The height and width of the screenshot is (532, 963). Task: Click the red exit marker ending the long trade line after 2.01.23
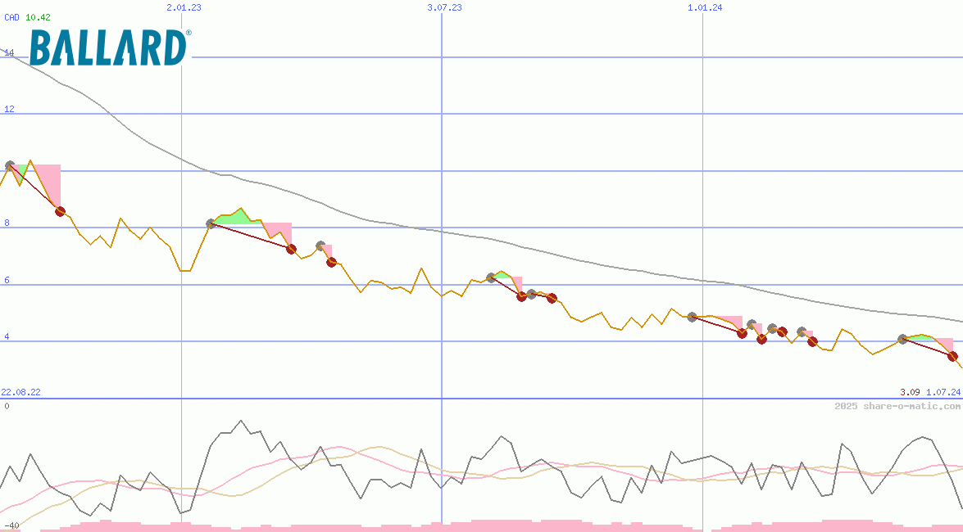coord(291,249)
